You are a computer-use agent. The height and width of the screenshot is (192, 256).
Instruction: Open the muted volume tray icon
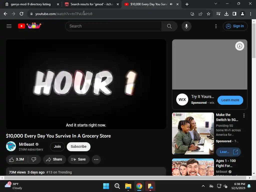coord(226,186)
